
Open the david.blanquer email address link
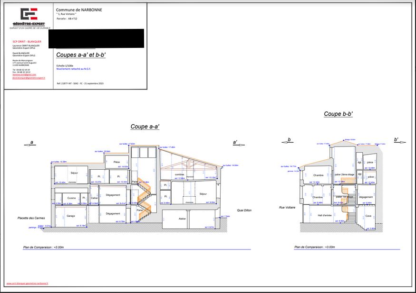pos(29,78)
